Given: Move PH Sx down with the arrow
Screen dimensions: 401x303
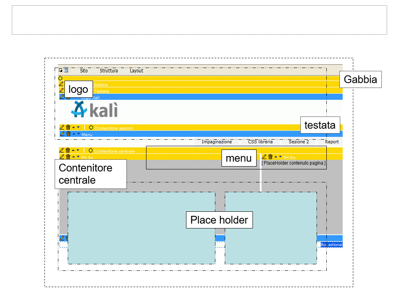Looking at the screenshot, I should [78, 156].
